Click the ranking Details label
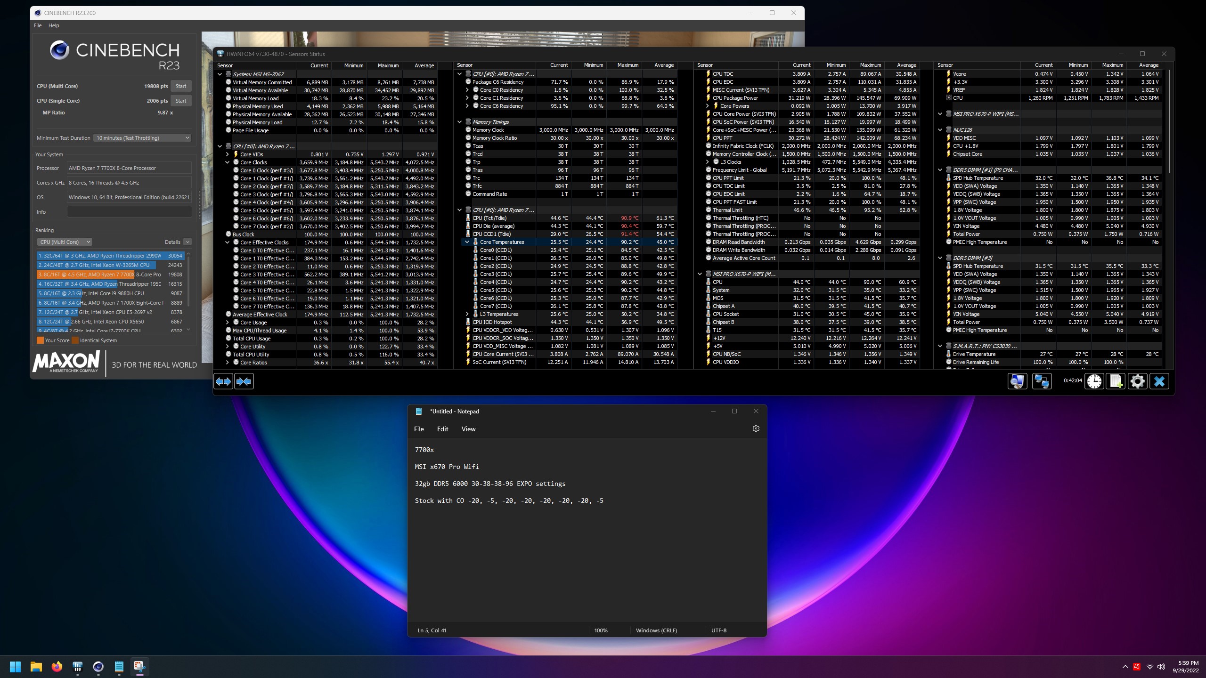Image resolution: width=1206 pixels, height=678 pixels. click(x=172, y=242)
